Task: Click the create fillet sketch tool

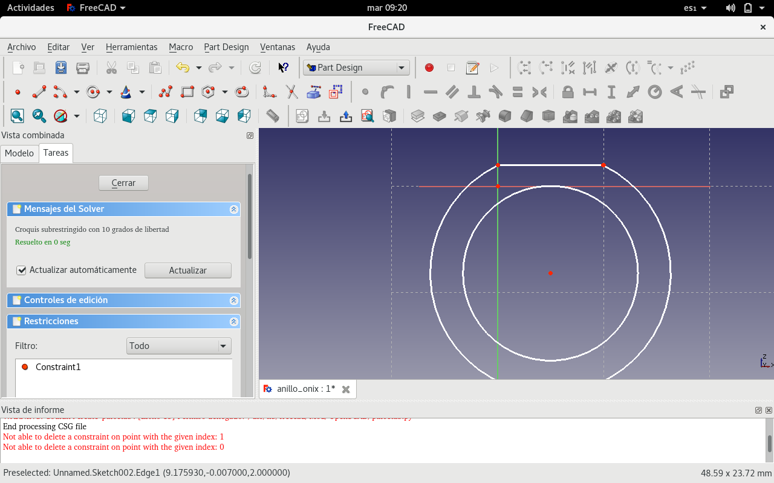Action: (269, 92)
